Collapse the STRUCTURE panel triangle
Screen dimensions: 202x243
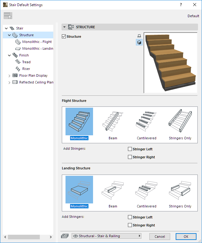click(65, 27)
